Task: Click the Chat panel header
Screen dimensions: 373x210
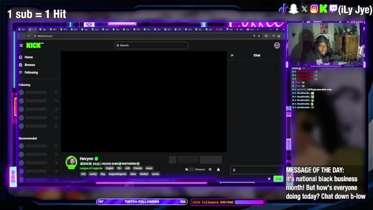Action: coord(257,55)
